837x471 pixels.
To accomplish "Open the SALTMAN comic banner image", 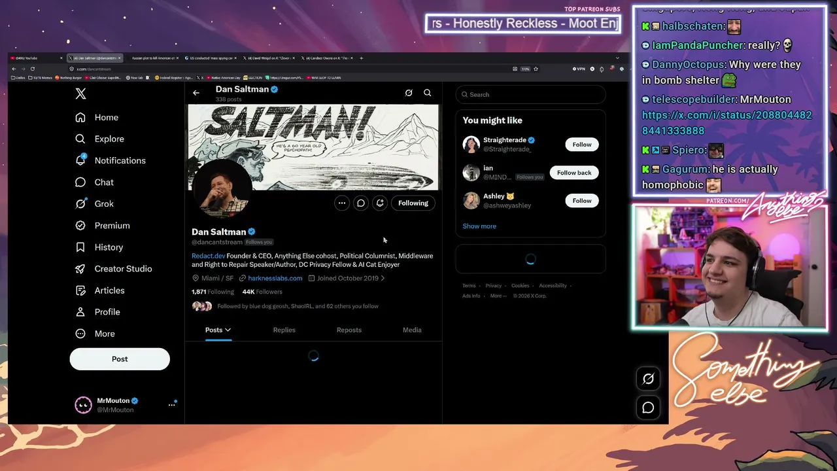I will [314, 147].
